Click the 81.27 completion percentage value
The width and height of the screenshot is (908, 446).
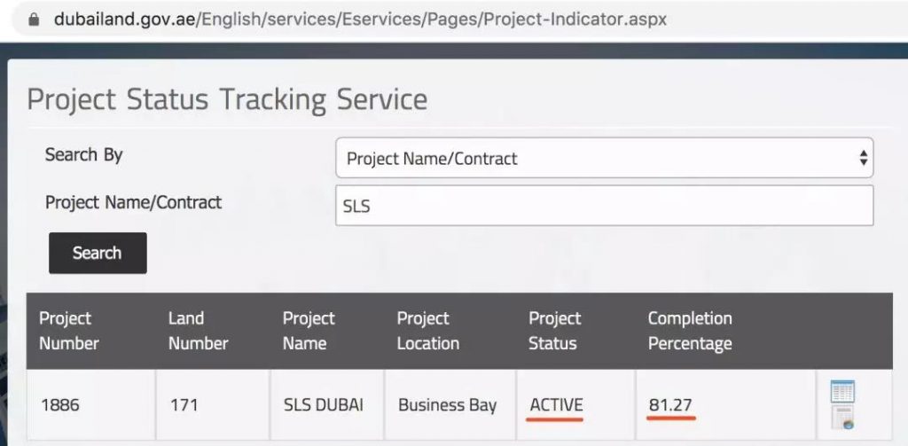click(x=670, y=405)
